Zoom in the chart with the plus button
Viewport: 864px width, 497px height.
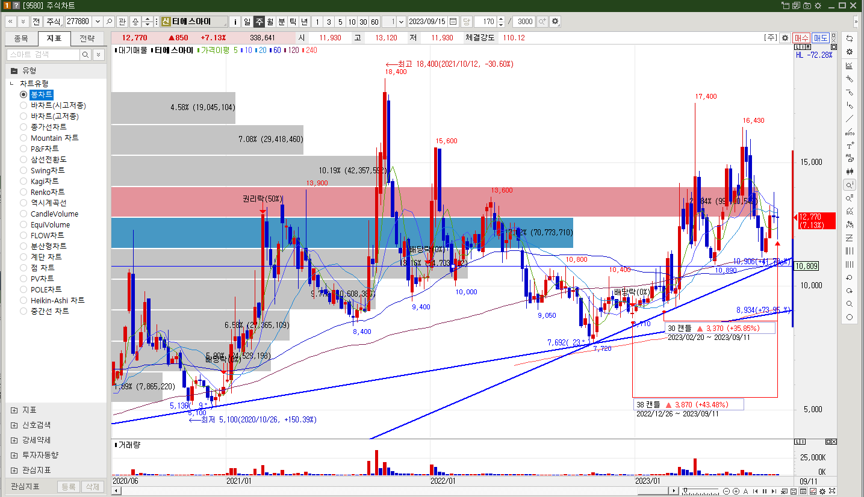pyautogui.click(x=736, y=491)
